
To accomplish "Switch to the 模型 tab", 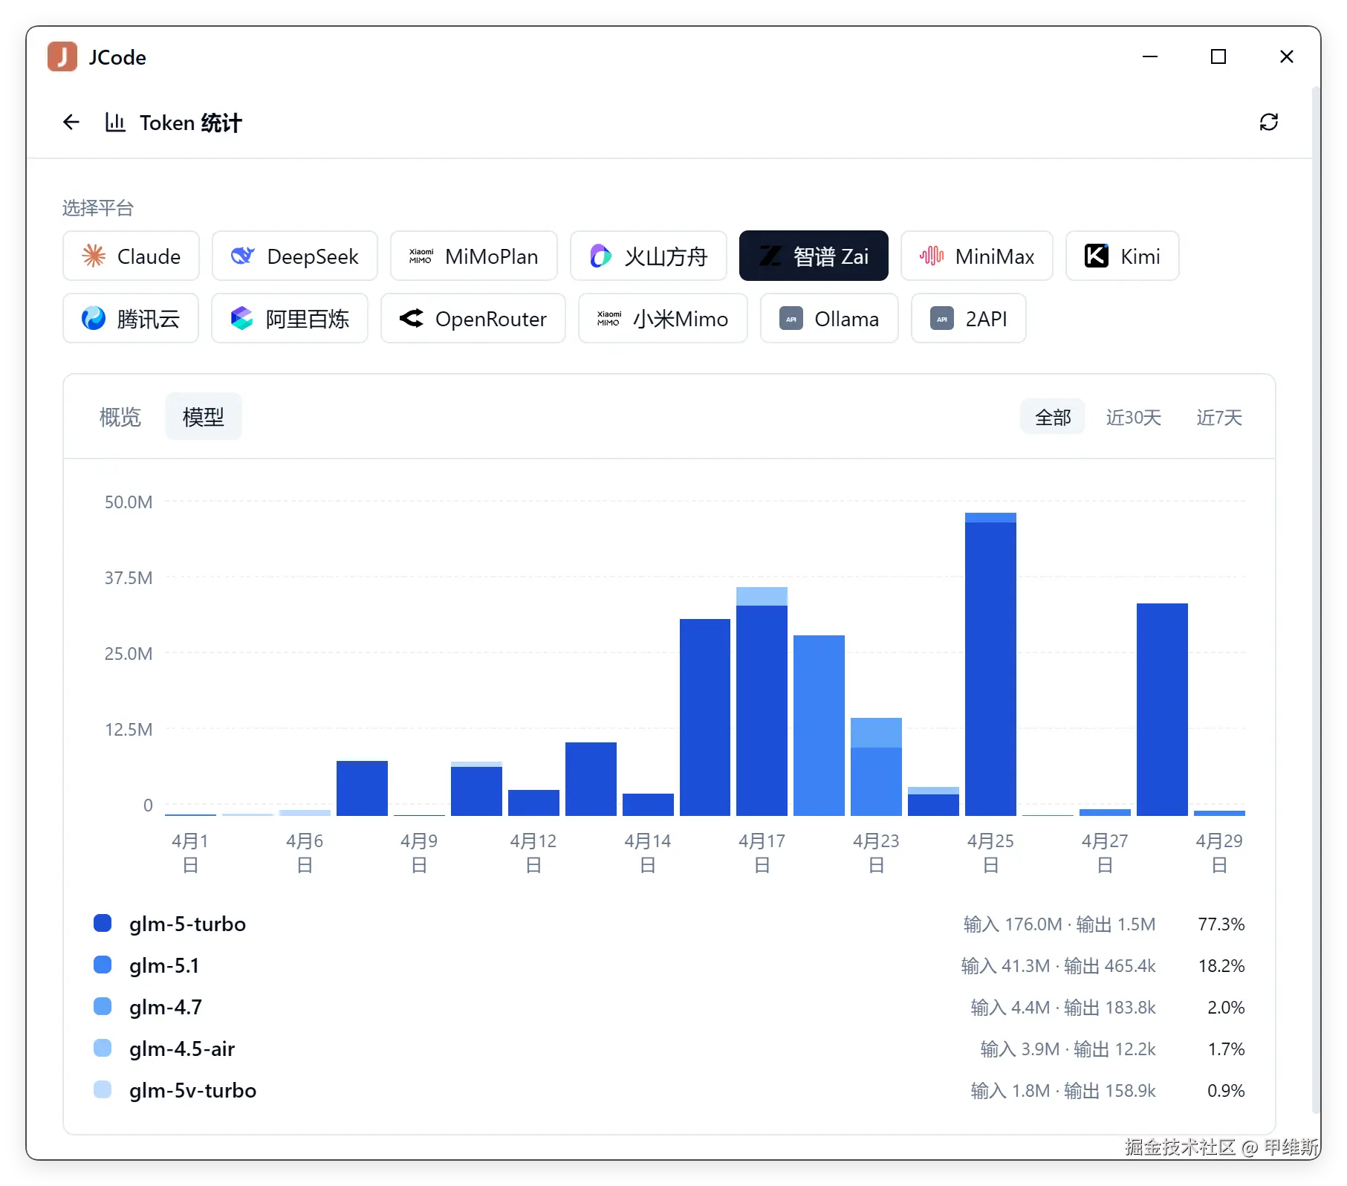I will [x=204, y=417].
